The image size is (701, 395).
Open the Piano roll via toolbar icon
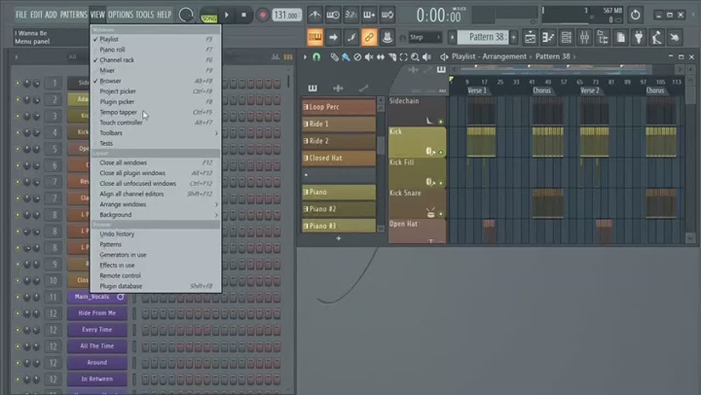548,37
